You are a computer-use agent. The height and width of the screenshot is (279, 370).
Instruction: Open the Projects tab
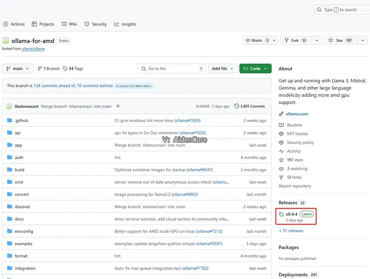click(43, 24)
